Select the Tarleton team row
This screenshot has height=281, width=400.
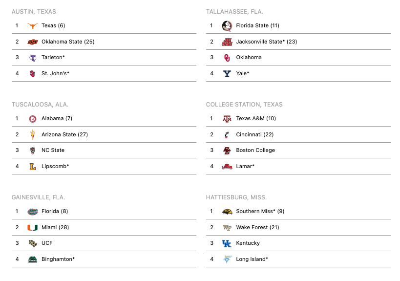pos(104,58)
